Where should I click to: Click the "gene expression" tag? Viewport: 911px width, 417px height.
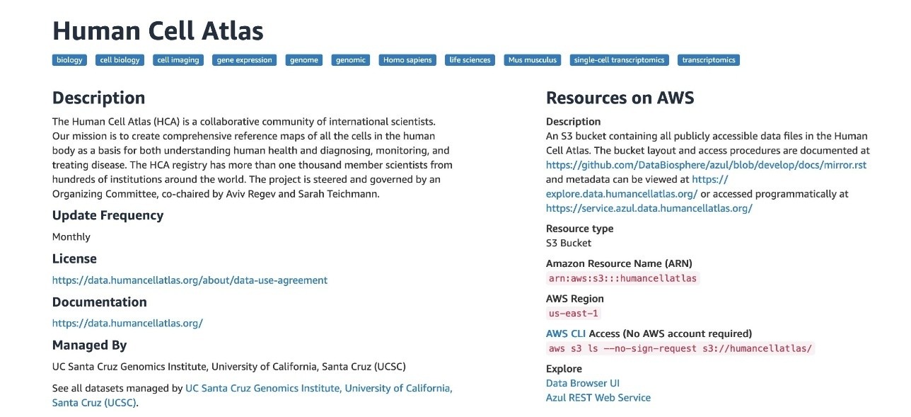(x=245, y=60)
